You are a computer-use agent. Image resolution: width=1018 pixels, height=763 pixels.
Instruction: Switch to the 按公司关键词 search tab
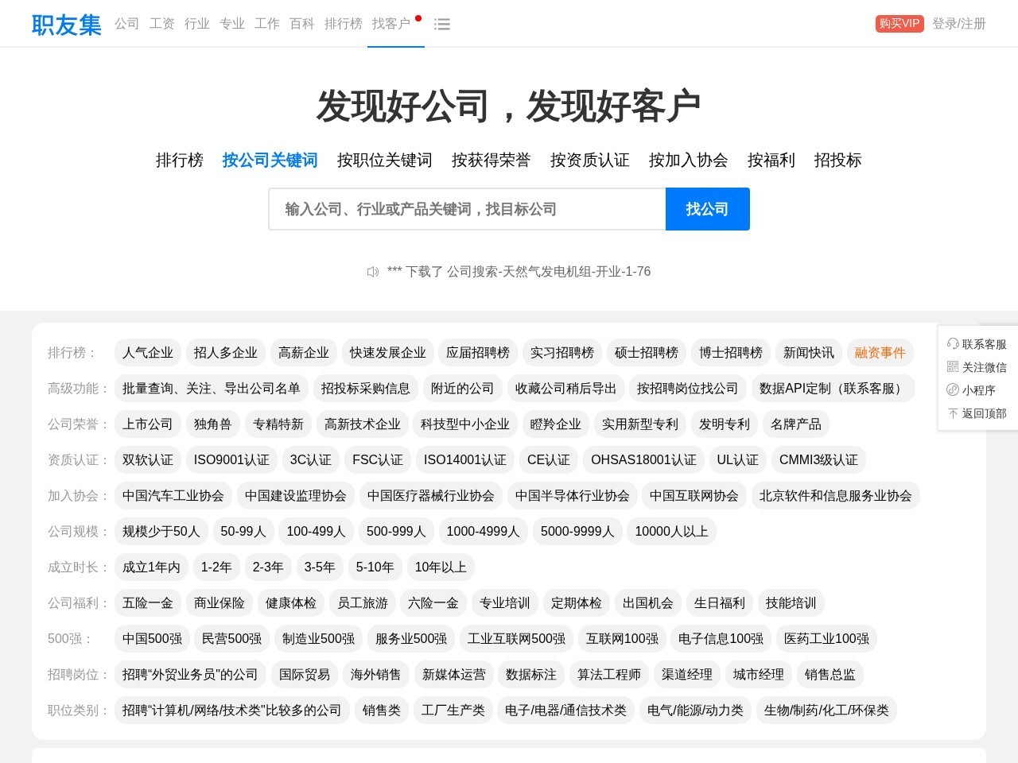tap(270, 161)
